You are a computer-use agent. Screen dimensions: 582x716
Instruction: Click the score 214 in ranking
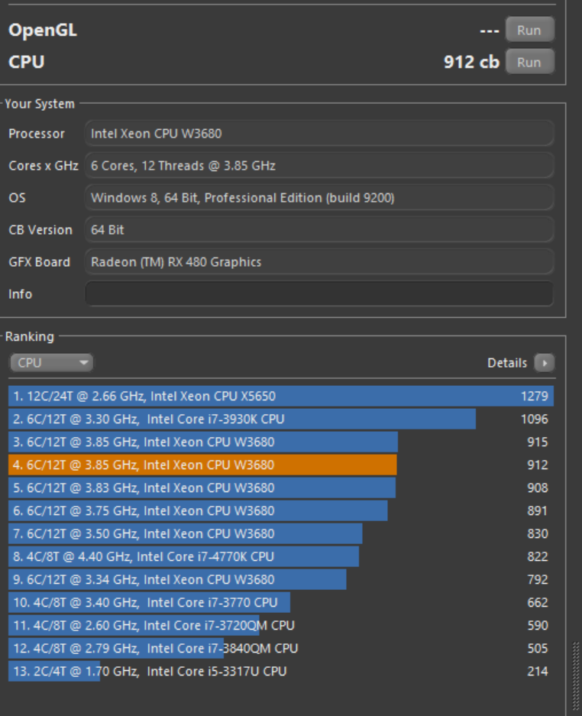tap(537, 671)
